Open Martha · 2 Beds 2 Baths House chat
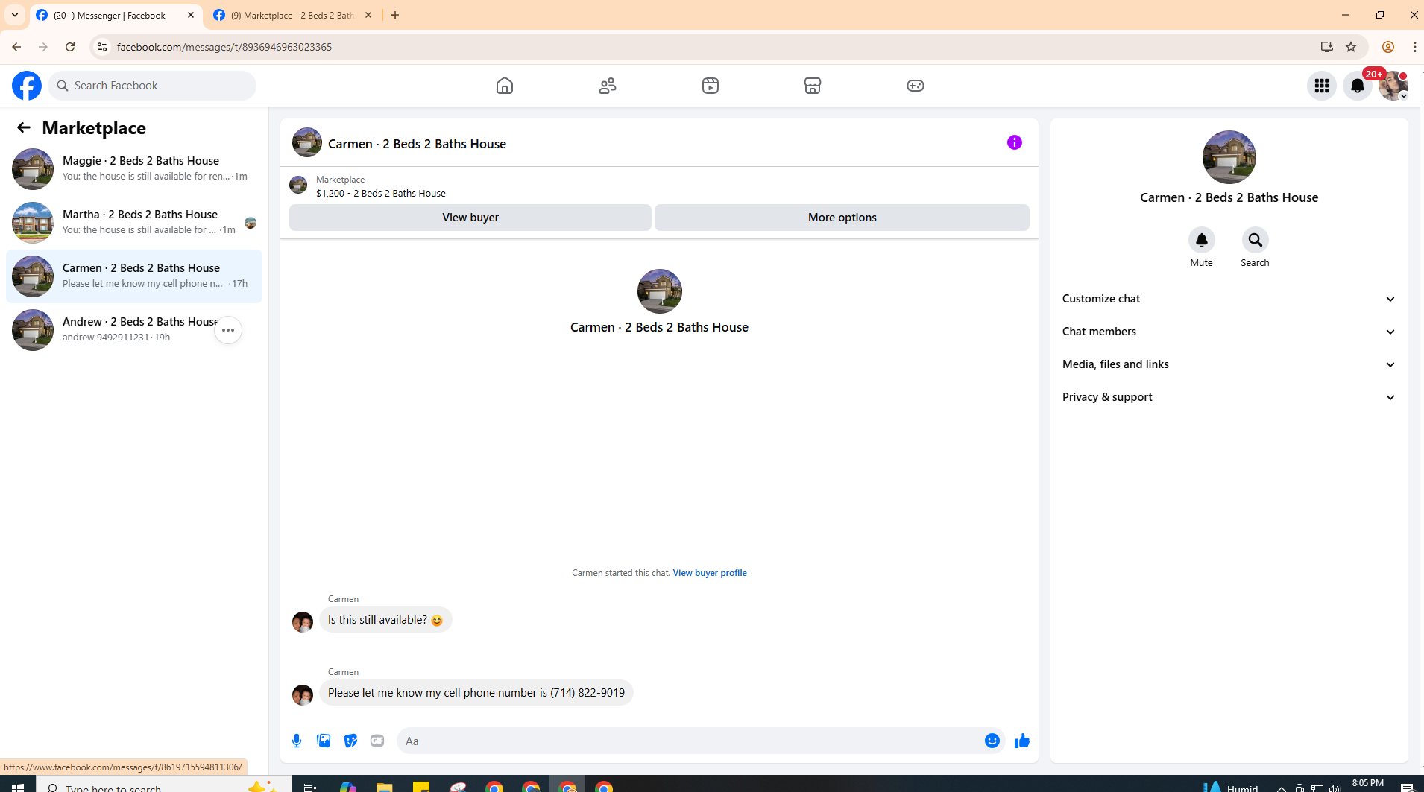Image resolution: width=1424 pixels, height=792 pixels. [134, 223]
